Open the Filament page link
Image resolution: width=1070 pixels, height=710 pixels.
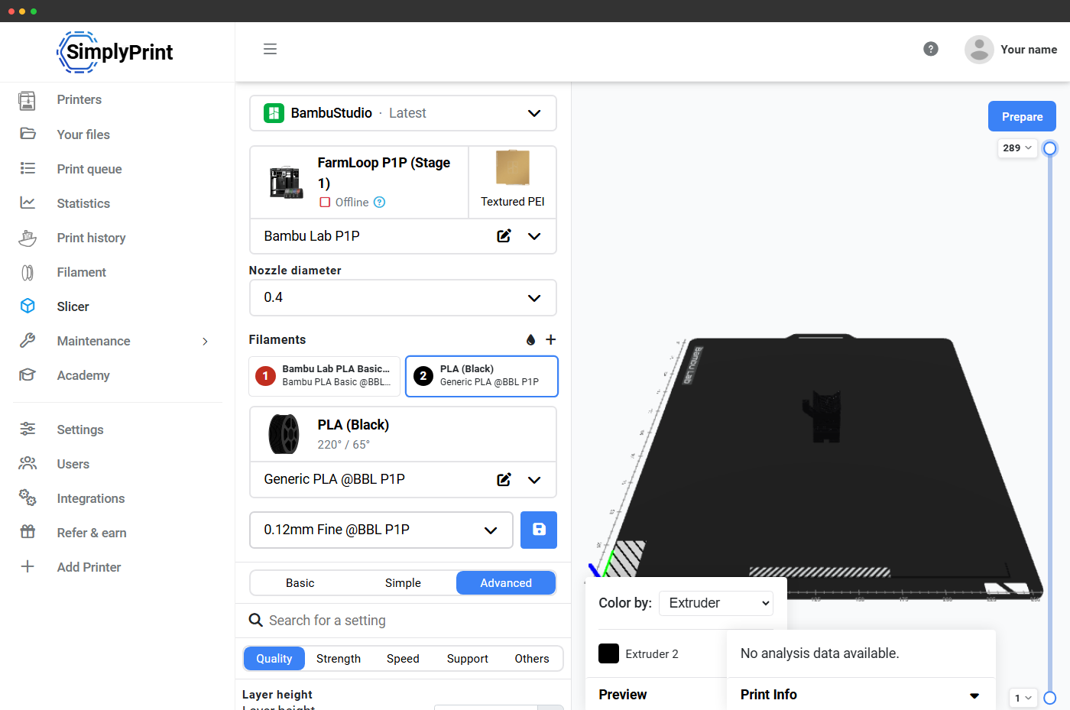(81, 272)
